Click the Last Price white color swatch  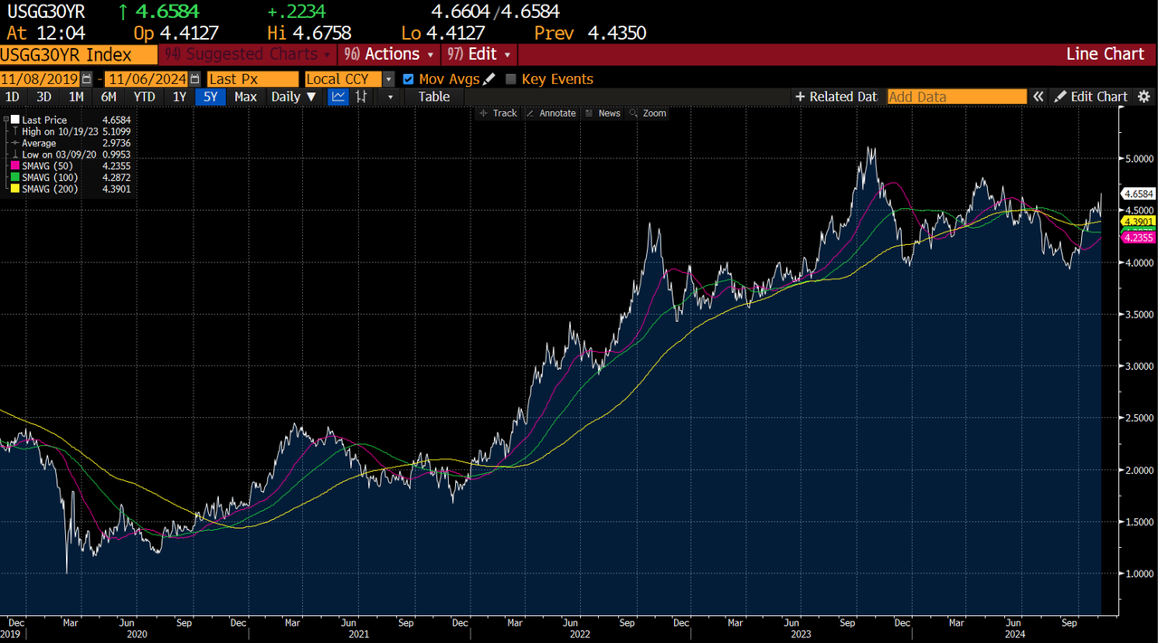[14, 119]
